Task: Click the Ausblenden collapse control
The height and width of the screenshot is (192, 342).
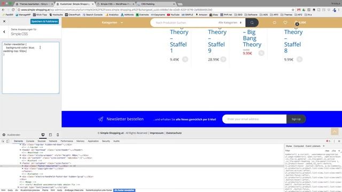Action: [x=11, y=135]
